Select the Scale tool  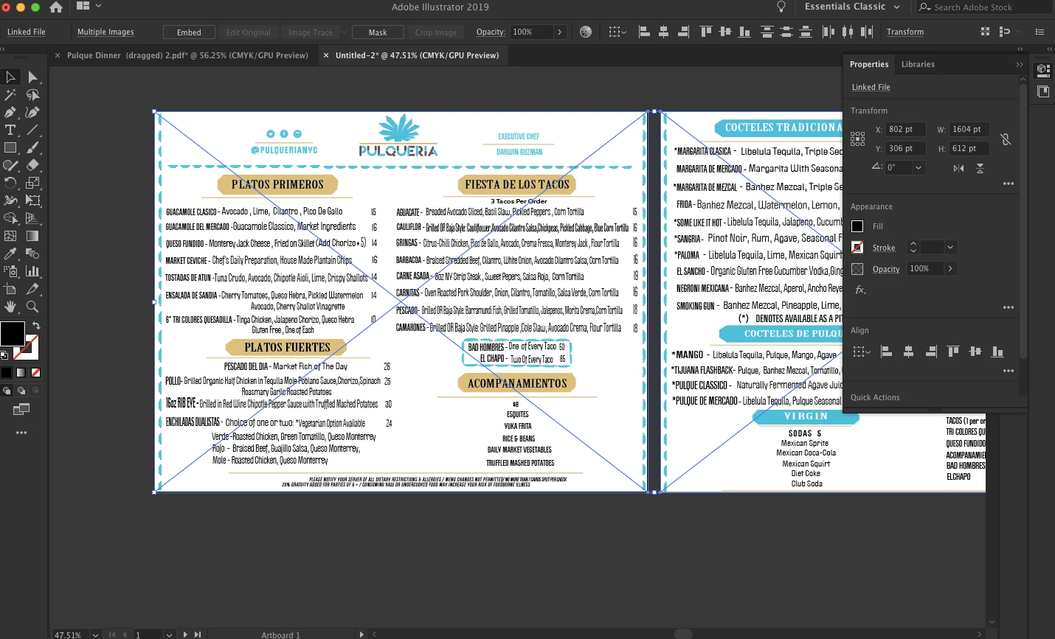(x=32, y=183)
